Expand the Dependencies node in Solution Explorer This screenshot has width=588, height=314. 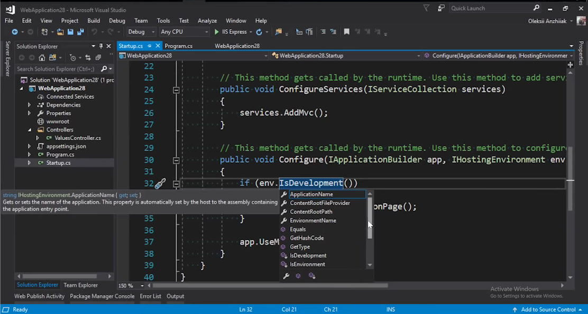click(x=30, y=105)
